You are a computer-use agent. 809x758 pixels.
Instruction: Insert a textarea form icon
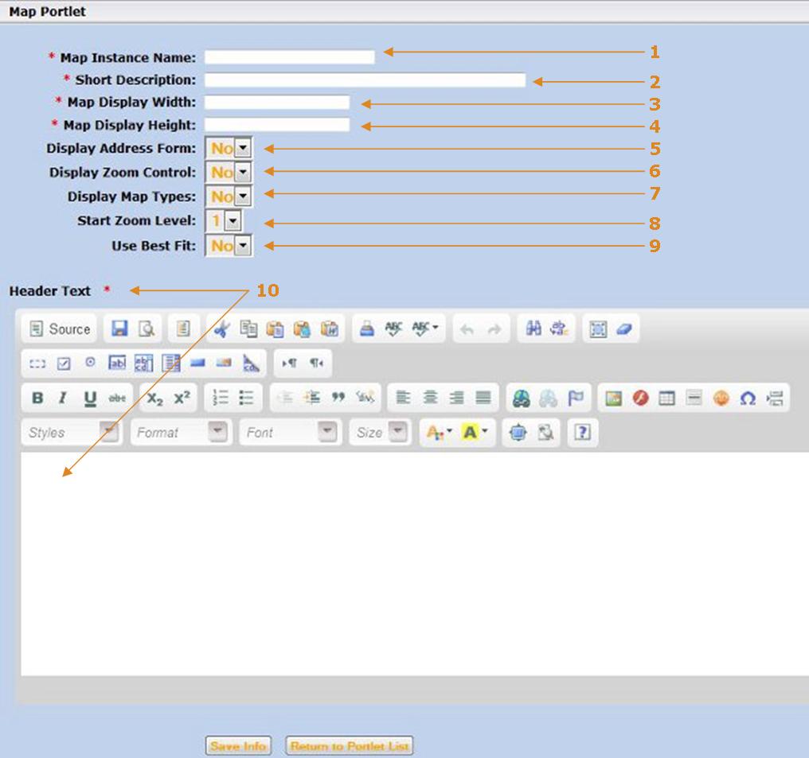pos(143,363)
